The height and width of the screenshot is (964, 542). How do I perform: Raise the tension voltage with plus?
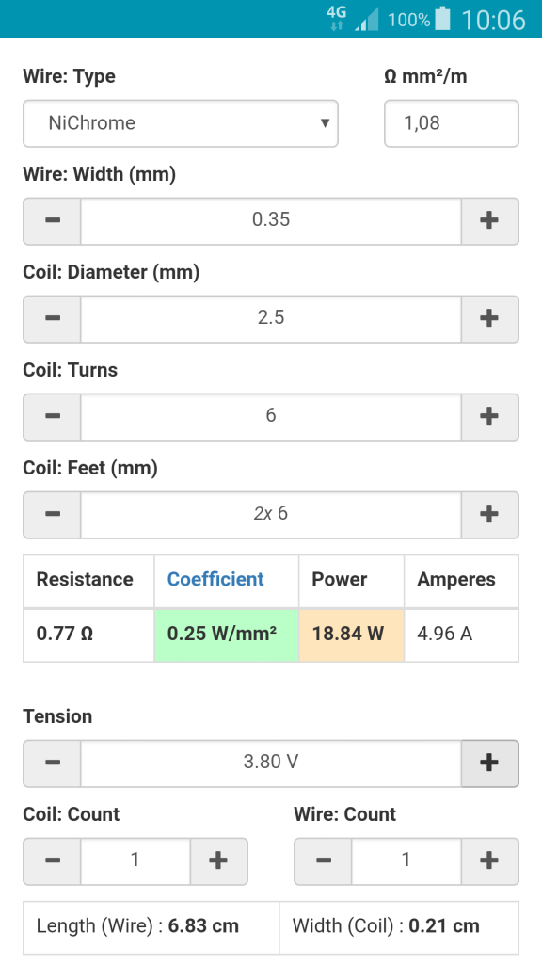[489, 763]
